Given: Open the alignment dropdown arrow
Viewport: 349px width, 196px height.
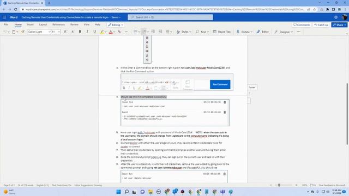Looking at the screenshot, I should [171, 32].
